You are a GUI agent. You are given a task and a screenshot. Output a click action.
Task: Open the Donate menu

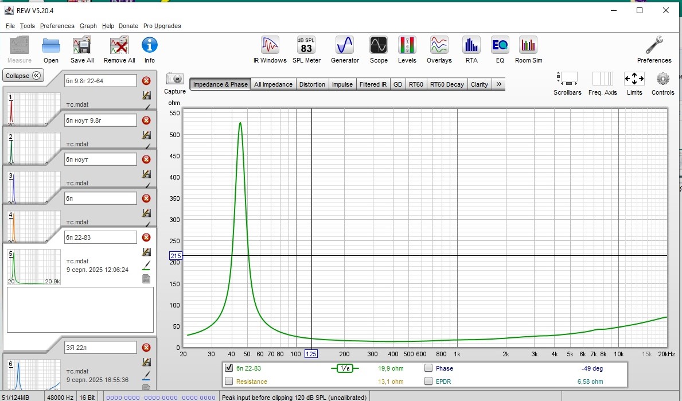tap(128, 26)
